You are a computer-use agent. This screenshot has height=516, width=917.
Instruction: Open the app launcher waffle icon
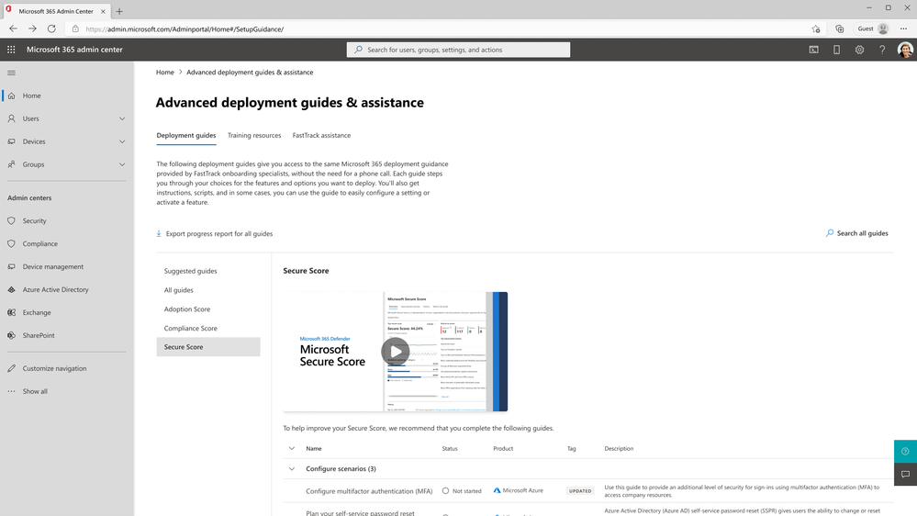pyautogui.click(x=11, y=50)
